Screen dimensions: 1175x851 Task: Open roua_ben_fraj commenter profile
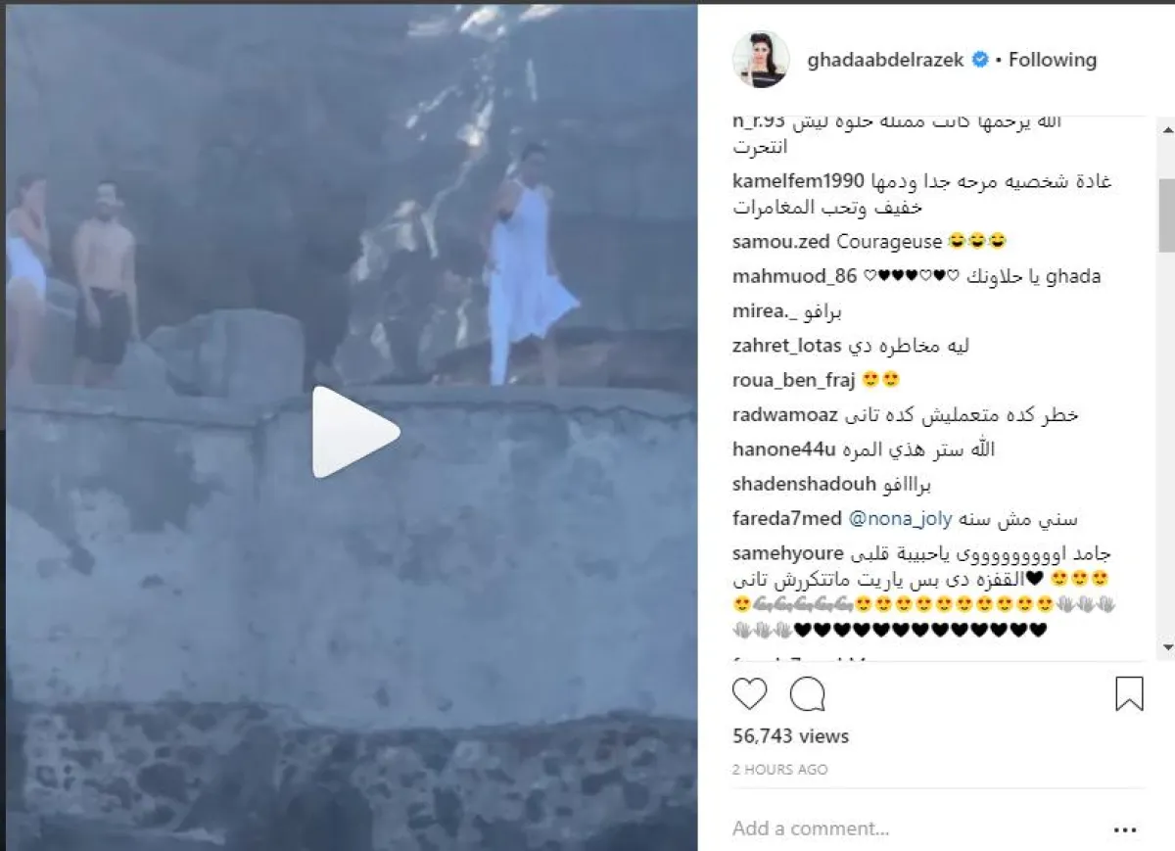[x=794, y=381]
